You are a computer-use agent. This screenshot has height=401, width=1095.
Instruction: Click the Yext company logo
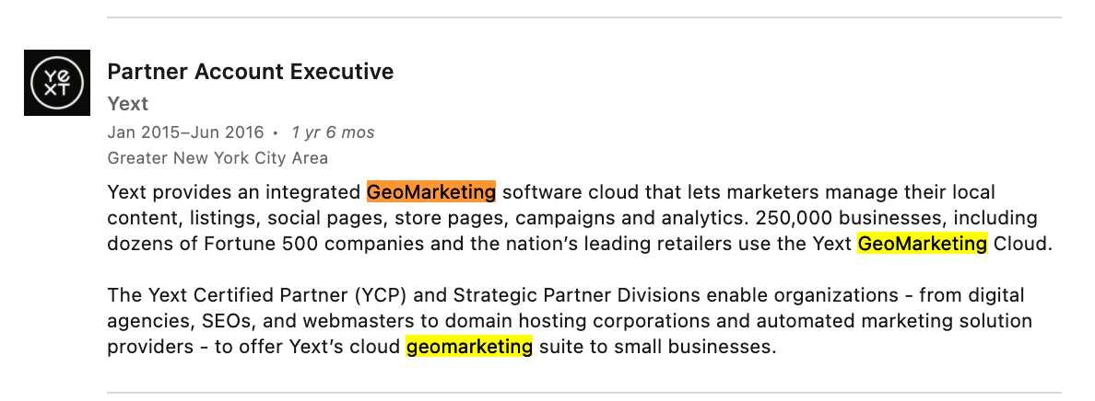coord(56,82)
